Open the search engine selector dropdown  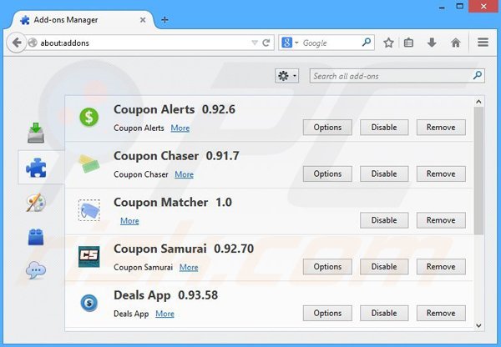coord(290,43)
